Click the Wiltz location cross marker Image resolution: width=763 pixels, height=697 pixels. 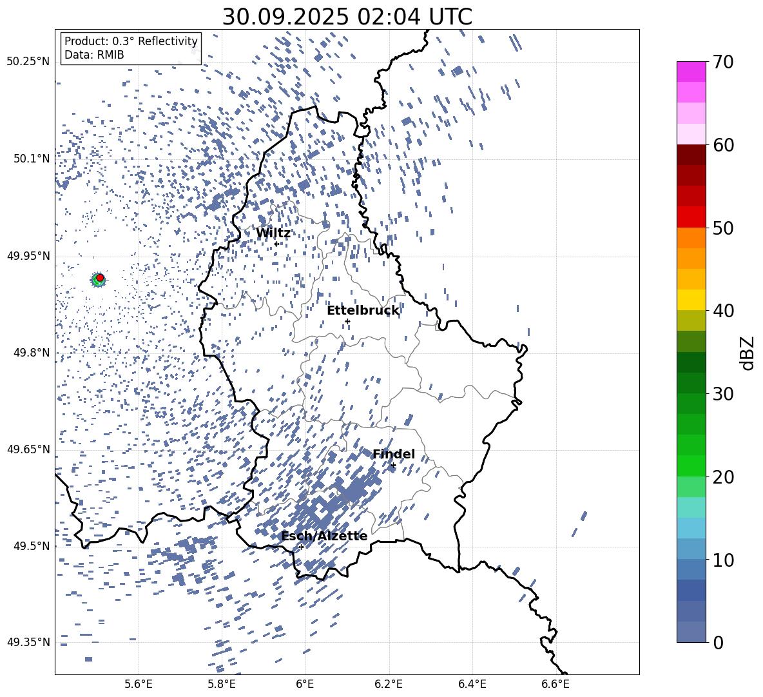276,244
